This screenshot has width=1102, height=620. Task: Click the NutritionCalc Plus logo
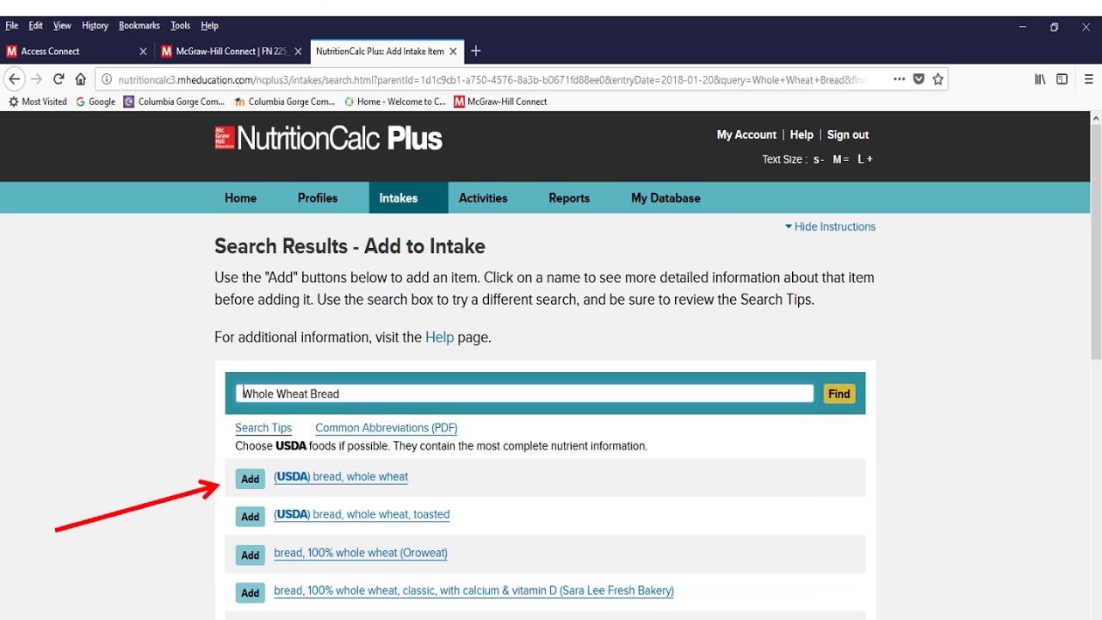click(328, 138)
